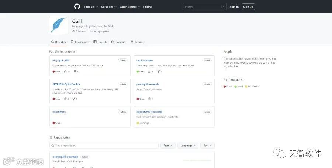
Task: Open the fork count on play-quill-jdbc
Action: 76,72
